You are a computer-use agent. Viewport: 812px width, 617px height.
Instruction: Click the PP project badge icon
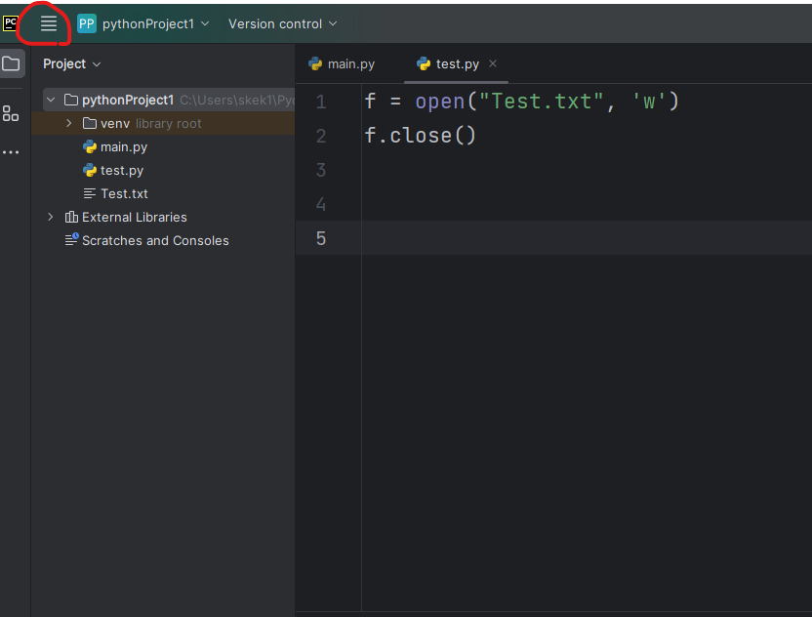(x=87, y=23)
